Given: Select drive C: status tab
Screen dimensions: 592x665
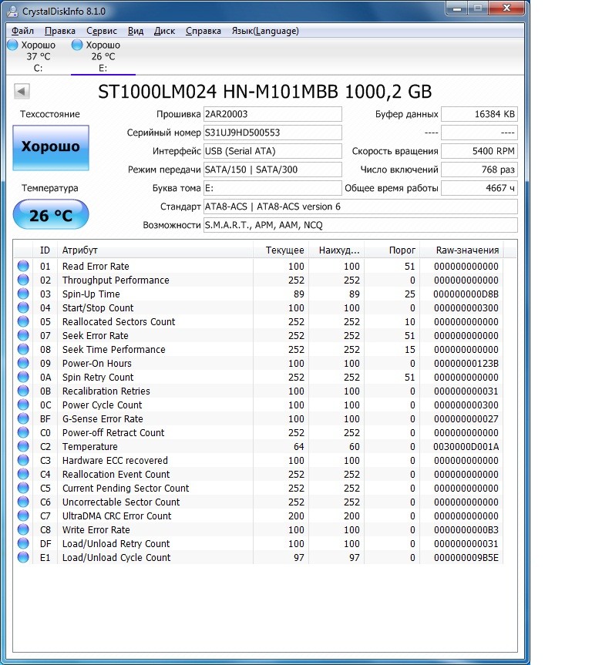Looking at the screenshot, I should click(38, 56).
